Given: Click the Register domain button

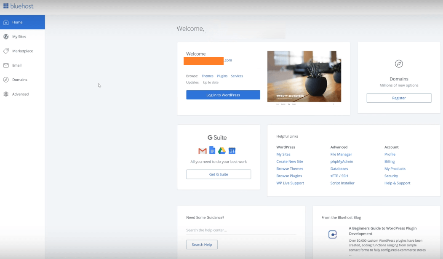Looking at the screenshot, I should click(x=399, y=98).
